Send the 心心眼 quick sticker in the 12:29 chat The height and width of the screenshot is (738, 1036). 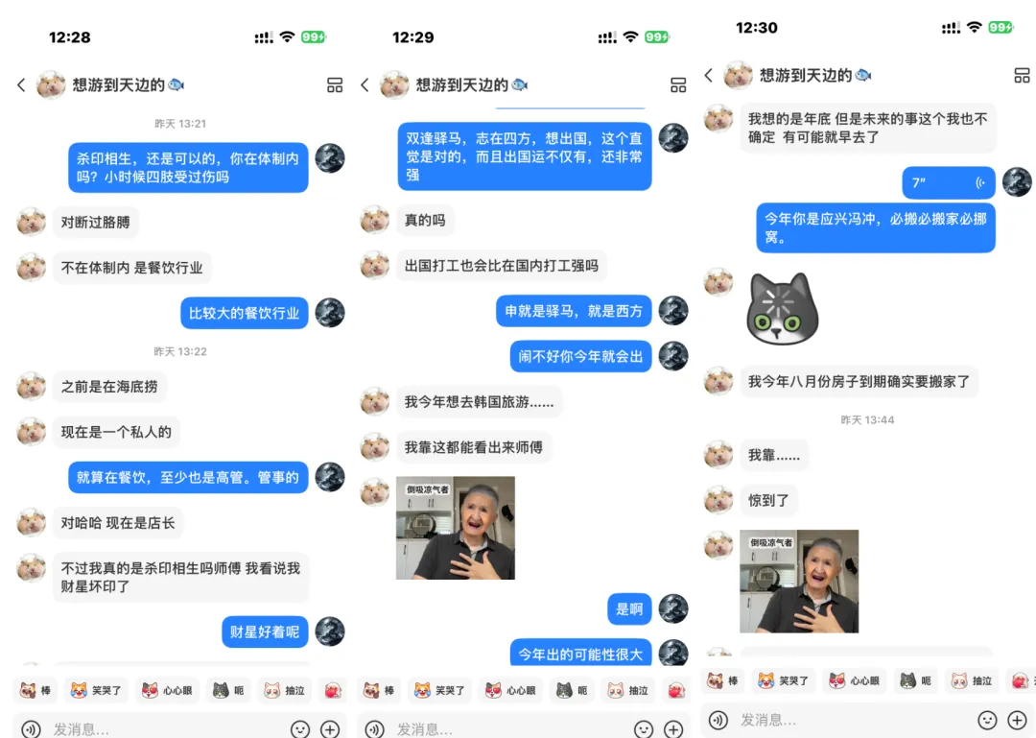click(x=511, y=690)
